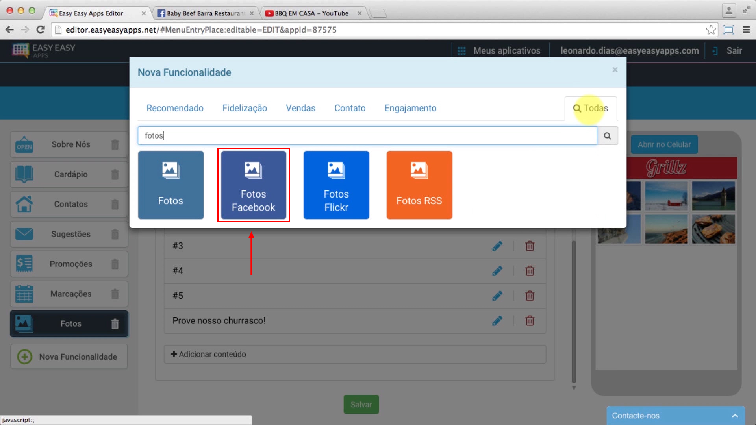Switch to the Todas tab

coord(591,108)
